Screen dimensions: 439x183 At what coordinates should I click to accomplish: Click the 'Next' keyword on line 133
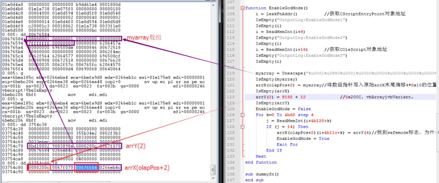click(x=261, y=157)
